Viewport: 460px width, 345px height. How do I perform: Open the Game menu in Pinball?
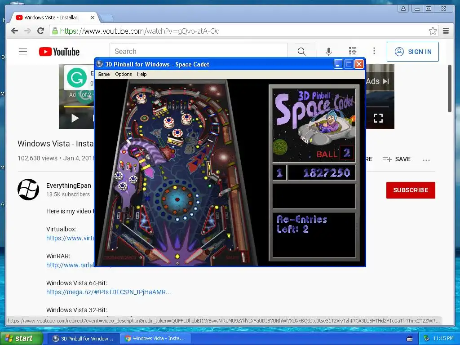pyautogui.click(x=104, y=74)
